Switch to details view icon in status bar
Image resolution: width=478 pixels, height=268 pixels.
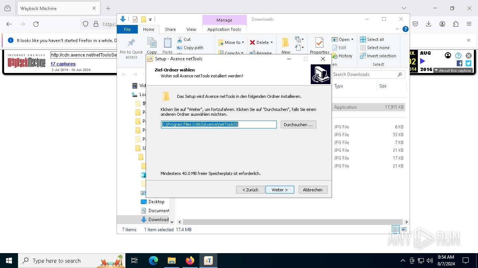pos(396,229)
